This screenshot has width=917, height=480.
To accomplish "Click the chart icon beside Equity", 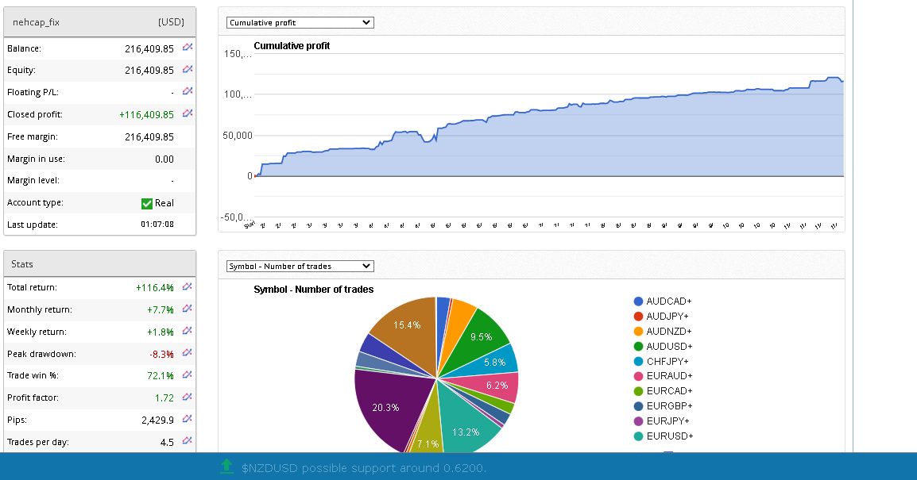I will [x=188, y=70].
